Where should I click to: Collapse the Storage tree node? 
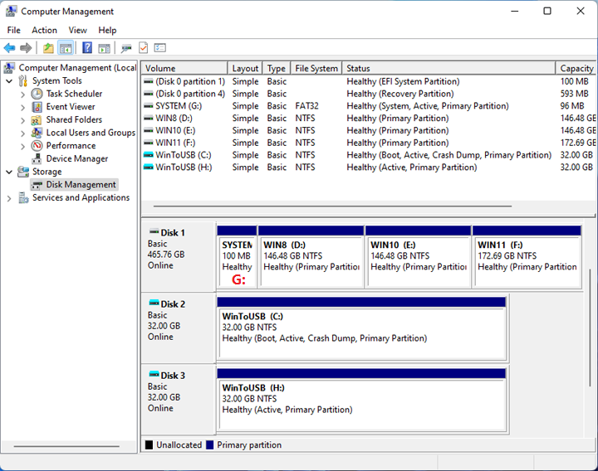9,172
